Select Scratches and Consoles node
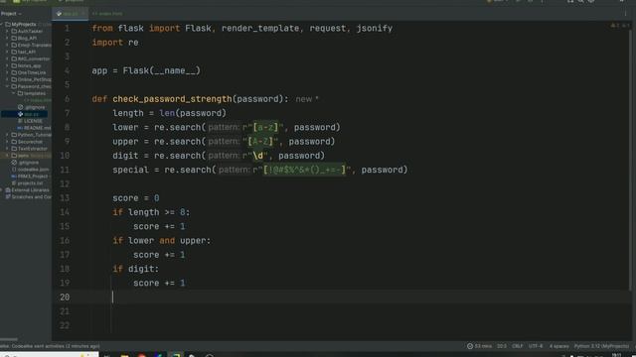This screenshot has width=636, height=357. point(29,196)
